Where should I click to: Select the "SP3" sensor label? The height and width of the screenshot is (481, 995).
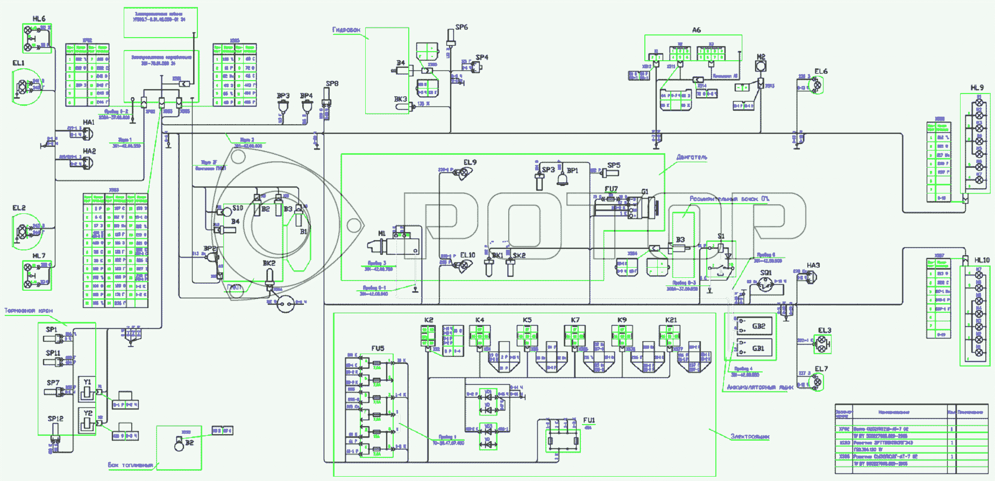548,170
